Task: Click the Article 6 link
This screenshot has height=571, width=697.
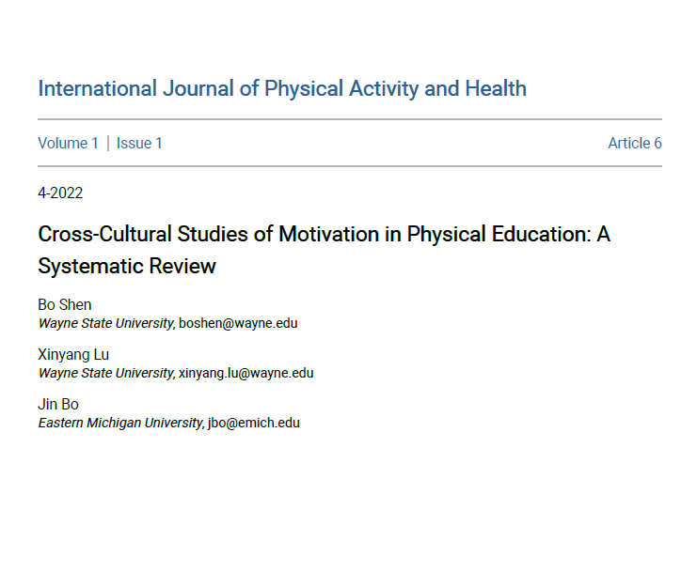Action: point(634,143)
